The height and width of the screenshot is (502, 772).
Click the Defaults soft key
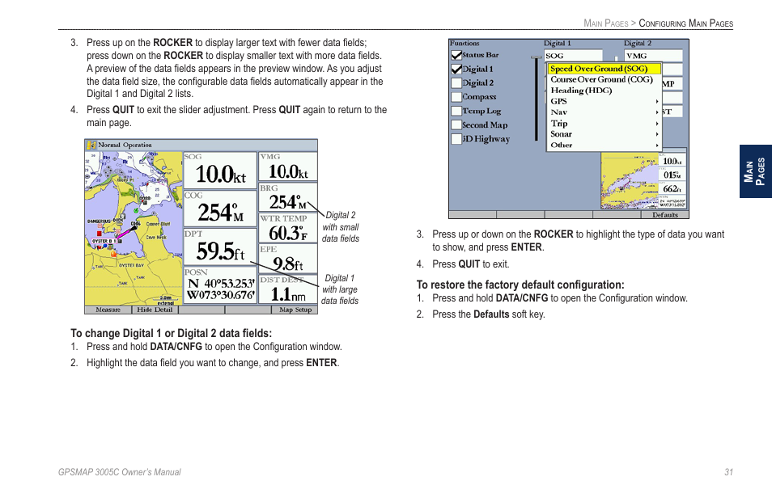point(664,215)
